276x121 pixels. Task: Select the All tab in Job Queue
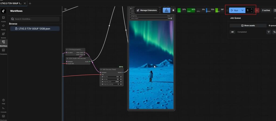[232, 32]
